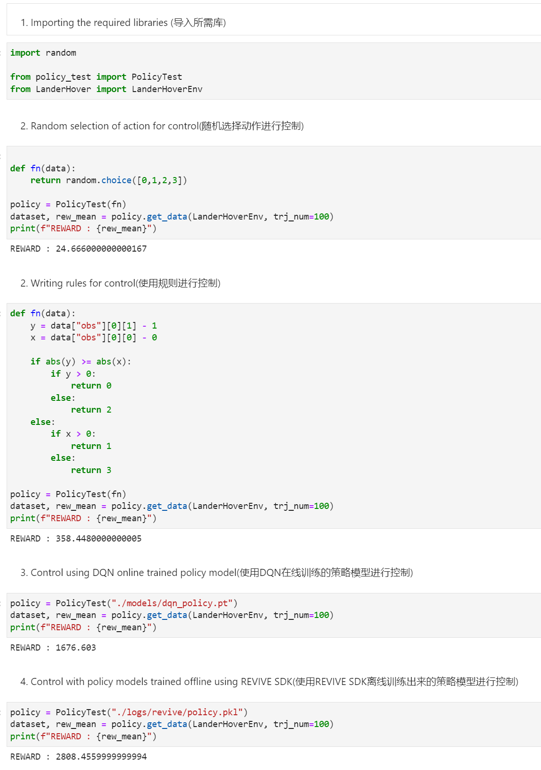The width and height of the screenshot is (541, 770).
Task: Click line 'if abs(y) >= abs(x):'
Action: (x=81, y=362)
